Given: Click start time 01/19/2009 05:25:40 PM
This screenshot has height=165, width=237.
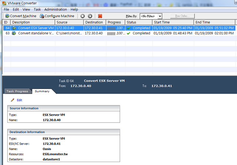Looking at the screenshot, I should 173,28.
